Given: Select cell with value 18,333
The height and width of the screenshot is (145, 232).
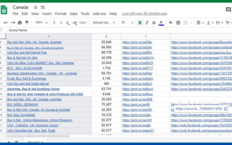Looking at the screenshot, I should 106,115.
